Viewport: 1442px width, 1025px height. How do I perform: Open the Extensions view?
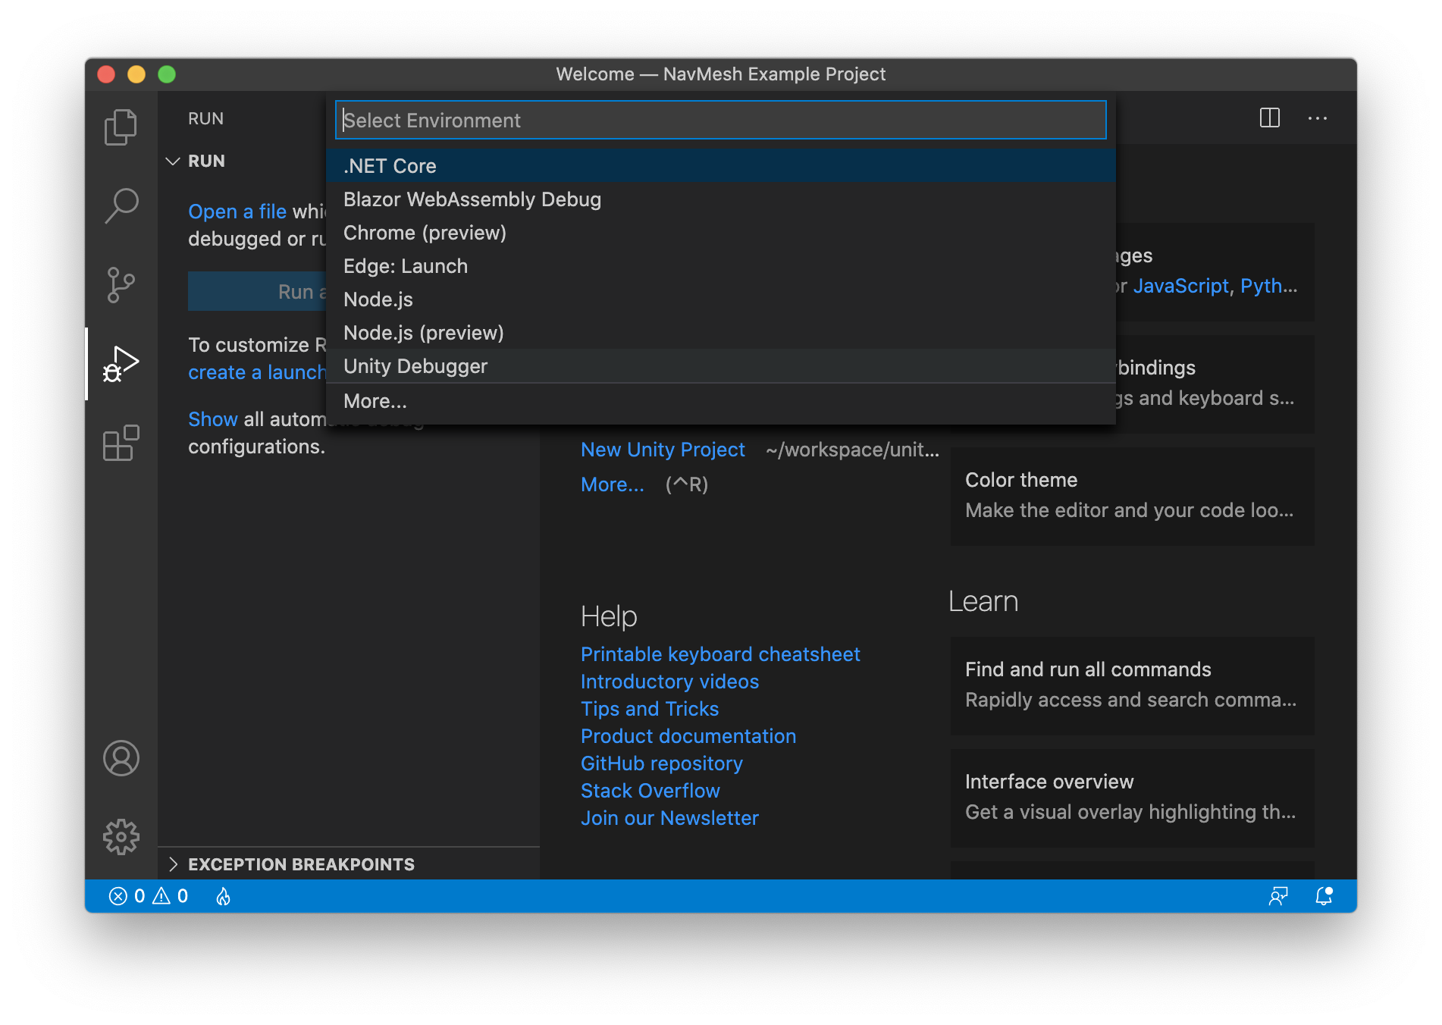[121, 444]
